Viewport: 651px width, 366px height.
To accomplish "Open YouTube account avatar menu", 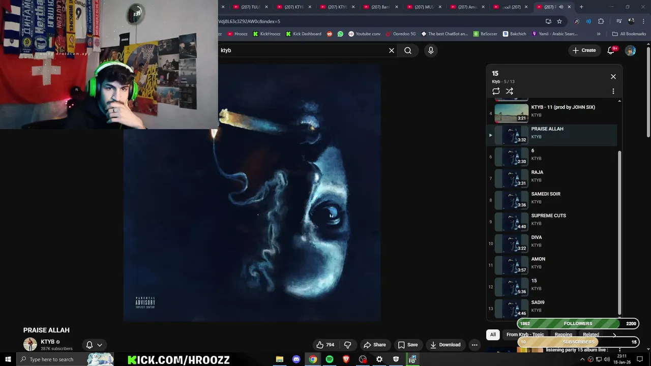I will [630, 50].
